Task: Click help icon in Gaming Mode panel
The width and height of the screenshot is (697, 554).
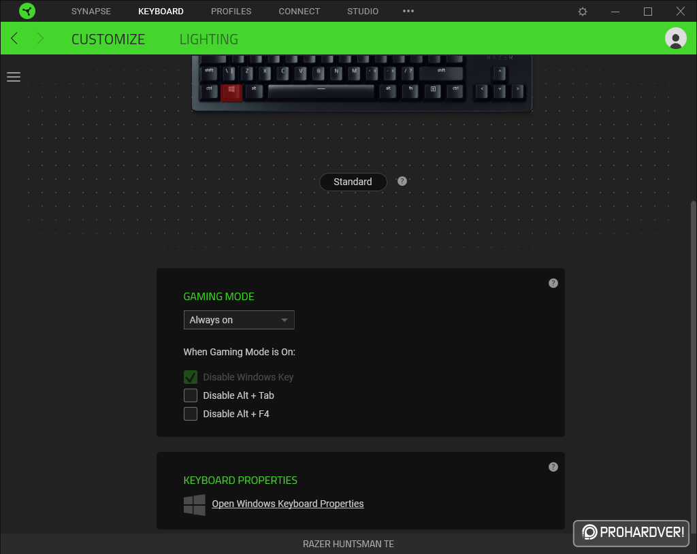Action: point(553,283)
